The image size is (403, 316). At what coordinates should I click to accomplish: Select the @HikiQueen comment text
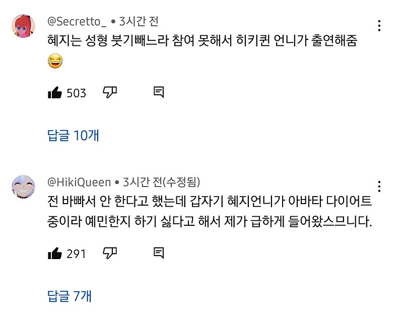[x=209, y=211]
